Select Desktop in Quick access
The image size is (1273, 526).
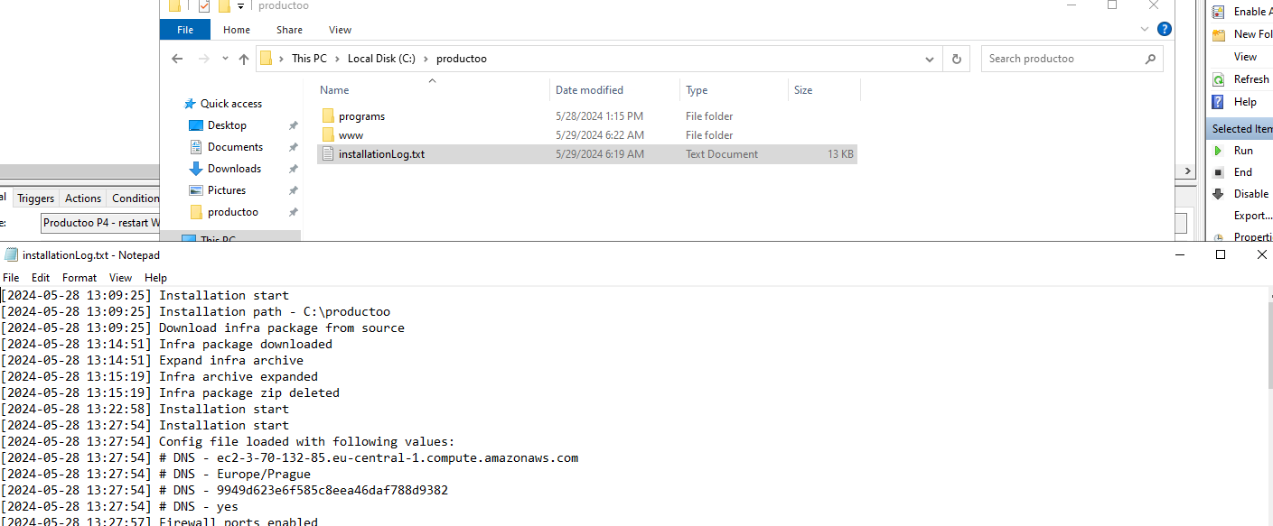tap(227, 125)
